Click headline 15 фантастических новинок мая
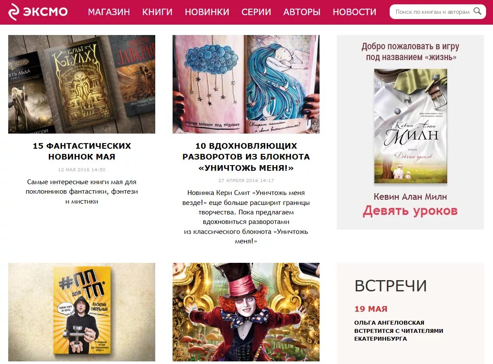 coord(82,151)
